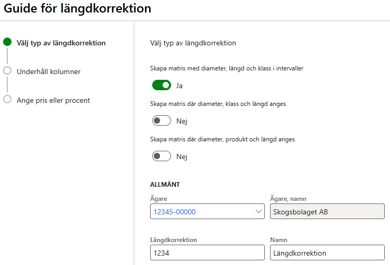Click the Nej label of the produkt och längd switch
This screenshot has width=390, height=265.
point(181,156)
